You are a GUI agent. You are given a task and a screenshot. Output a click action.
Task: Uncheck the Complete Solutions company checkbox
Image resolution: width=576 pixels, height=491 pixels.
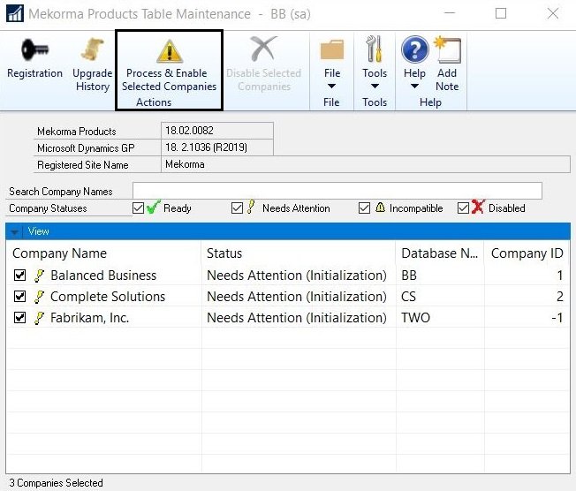(x=19, y=297)
